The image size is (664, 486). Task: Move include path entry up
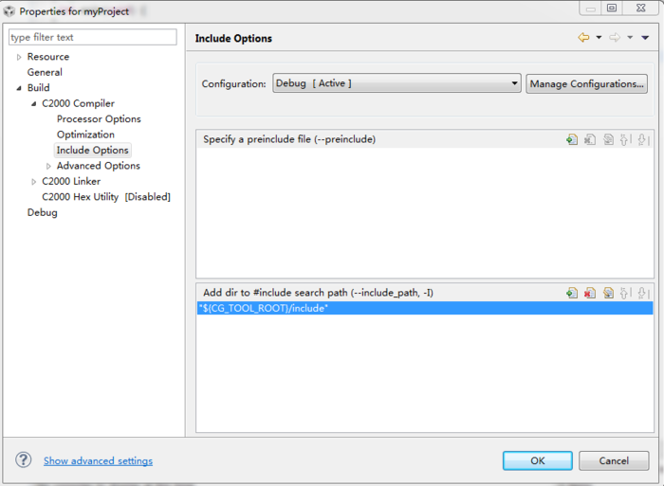tap(625, 293)
